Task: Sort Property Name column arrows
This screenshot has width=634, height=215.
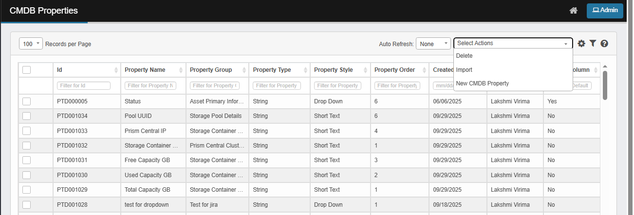Action: [x=181, y=70]
